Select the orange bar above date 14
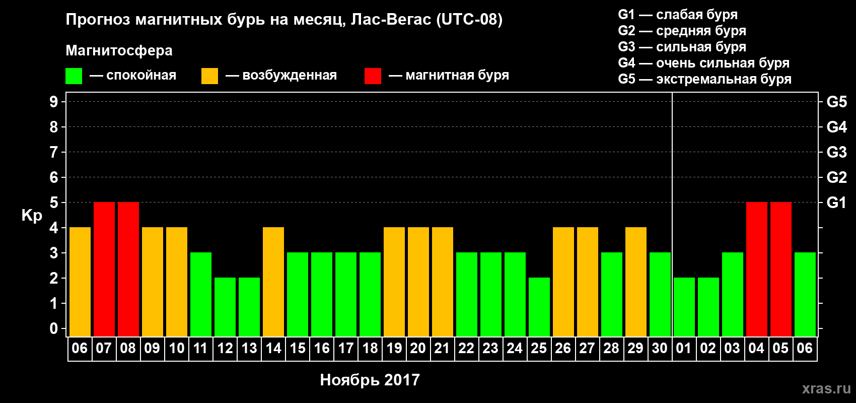The height and width of the screenshot is (403, 856). coord(273,282)
